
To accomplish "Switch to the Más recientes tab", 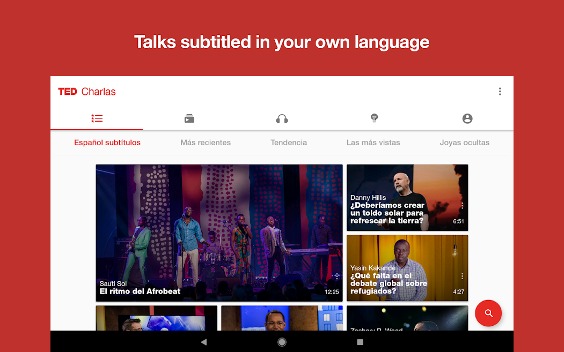I will pos(206,143).
